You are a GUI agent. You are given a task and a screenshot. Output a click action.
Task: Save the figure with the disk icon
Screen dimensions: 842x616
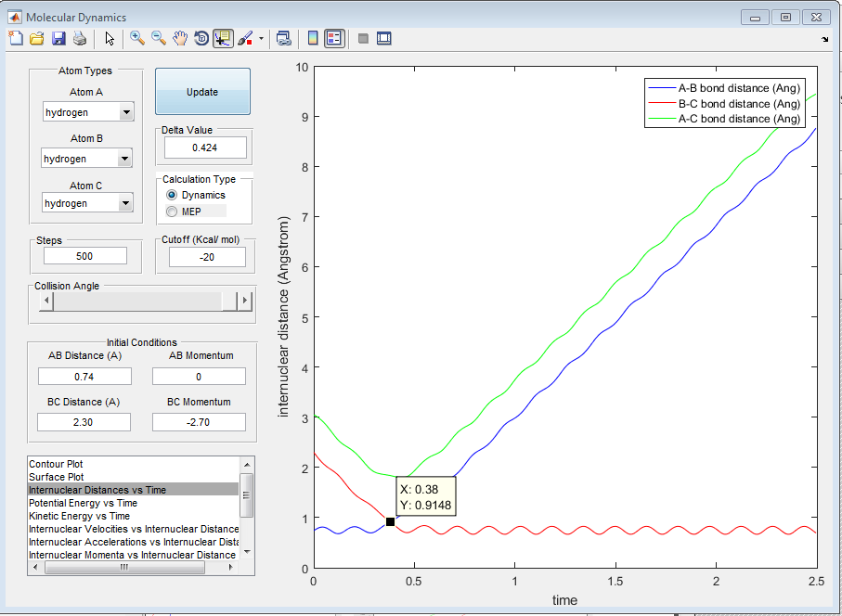58,38
